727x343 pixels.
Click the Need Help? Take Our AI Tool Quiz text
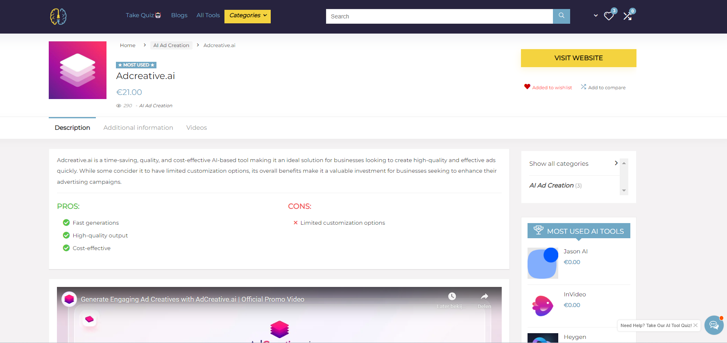pyautogui.click(x=656, y=325)
